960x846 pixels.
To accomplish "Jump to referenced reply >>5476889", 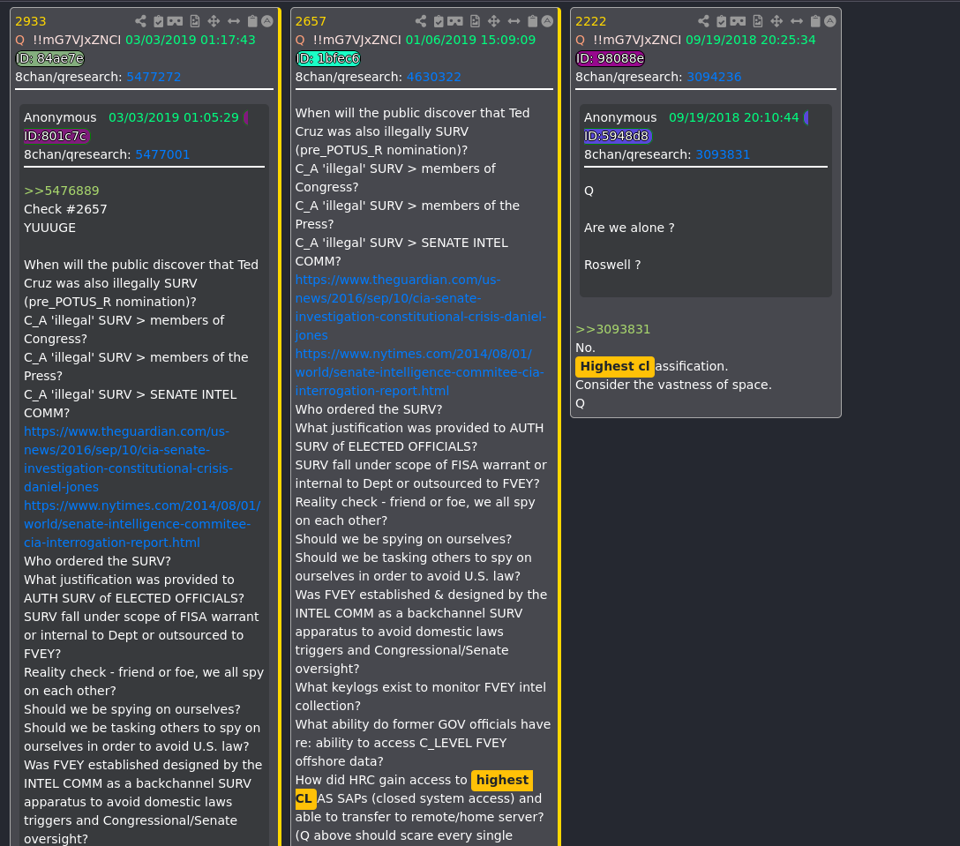I will pos(61,191).
